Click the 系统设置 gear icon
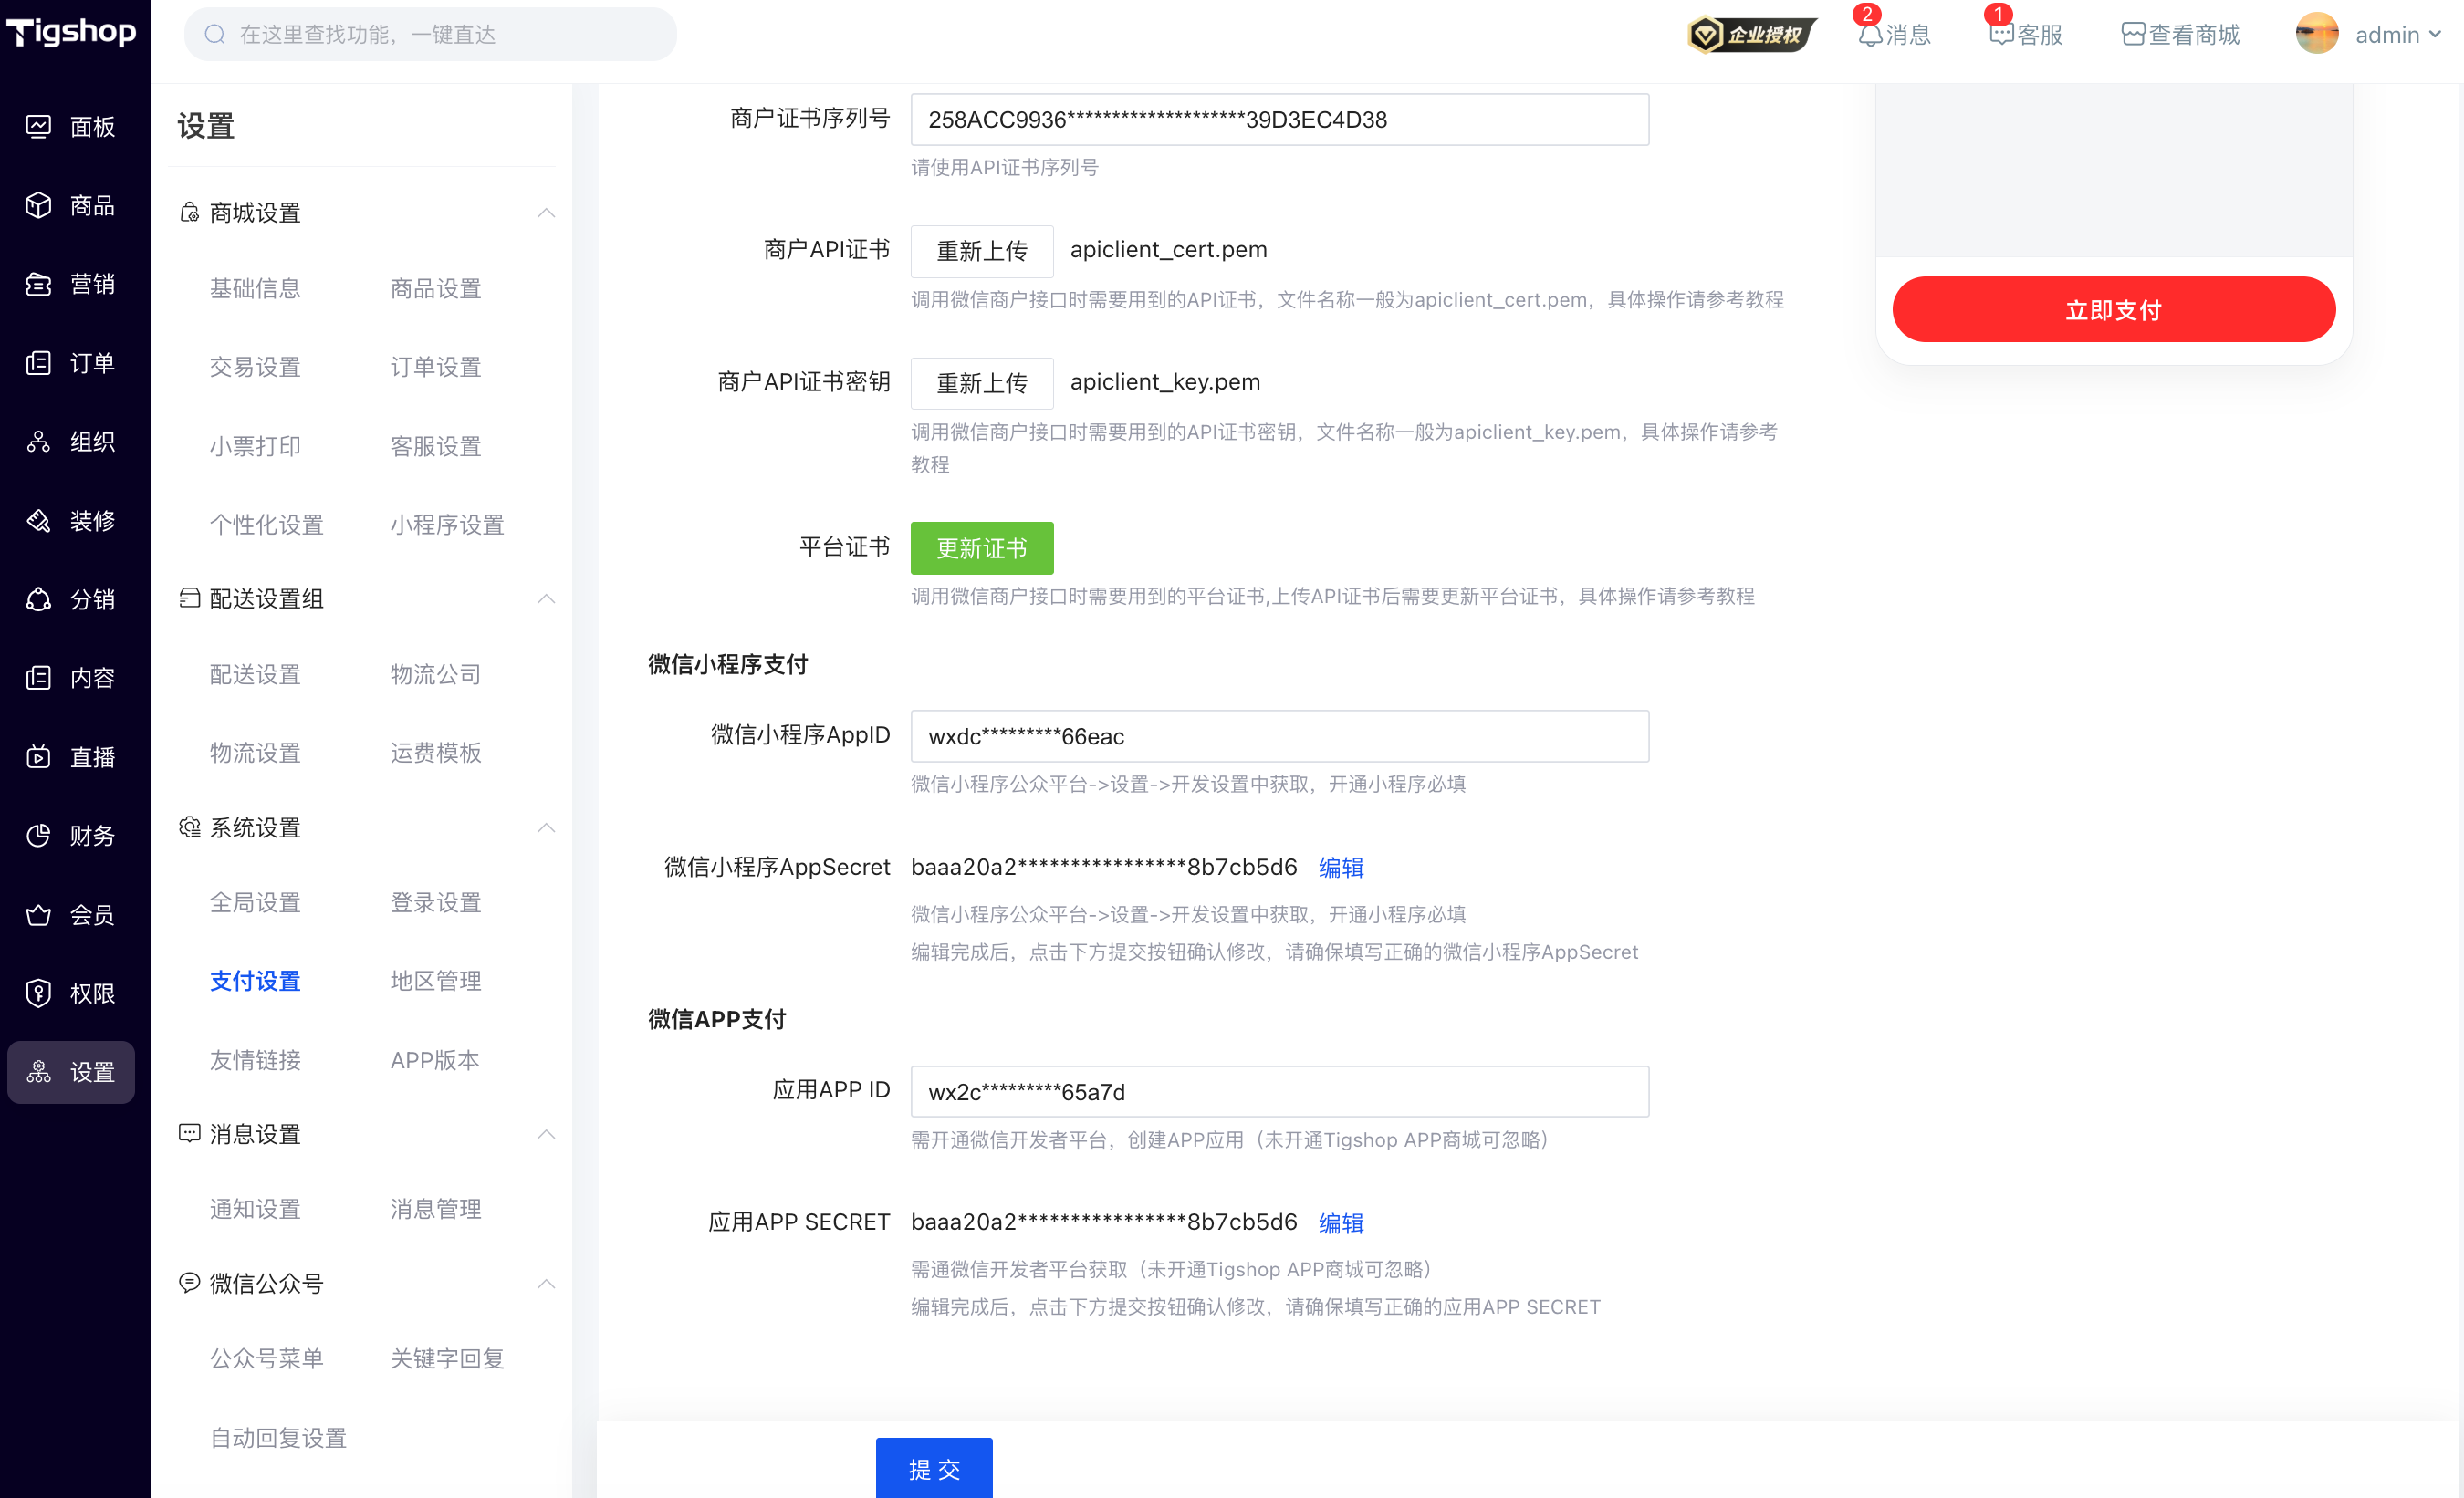Viewport: 2464px width, 1498px height. coord(189,827)
